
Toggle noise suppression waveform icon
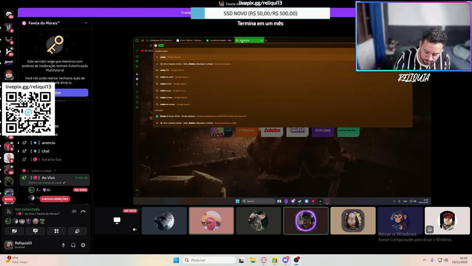(x=74, y=211)
